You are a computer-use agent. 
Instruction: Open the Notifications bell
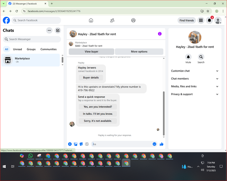pos(209,20)
